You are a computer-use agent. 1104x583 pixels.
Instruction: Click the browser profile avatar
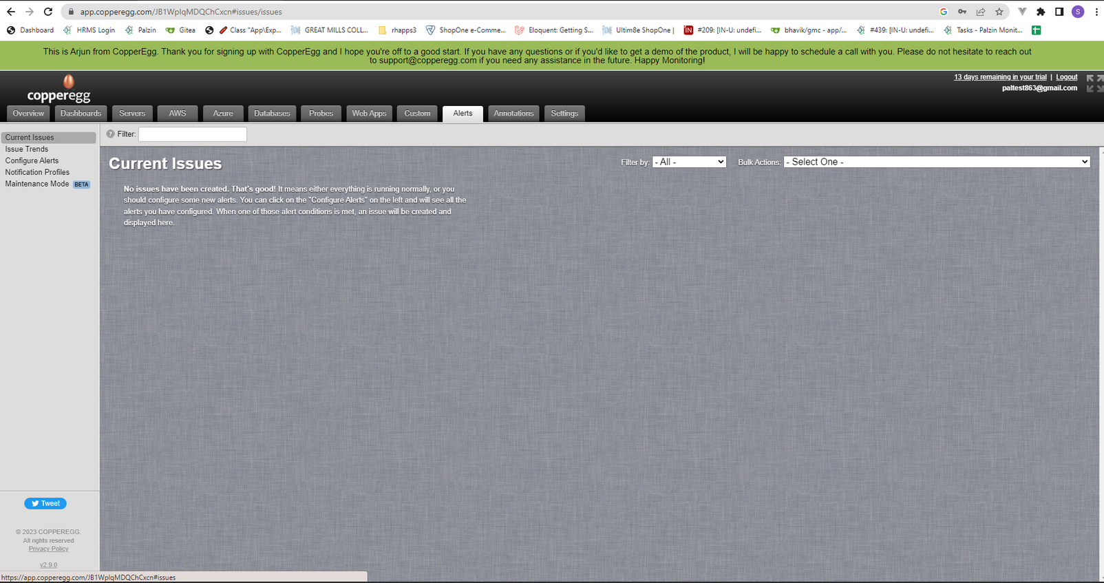(1078, 12)
